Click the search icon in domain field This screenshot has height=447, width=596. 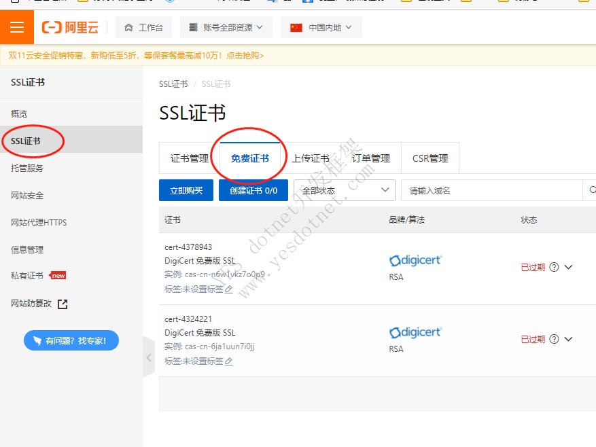(x=592, y=190)
